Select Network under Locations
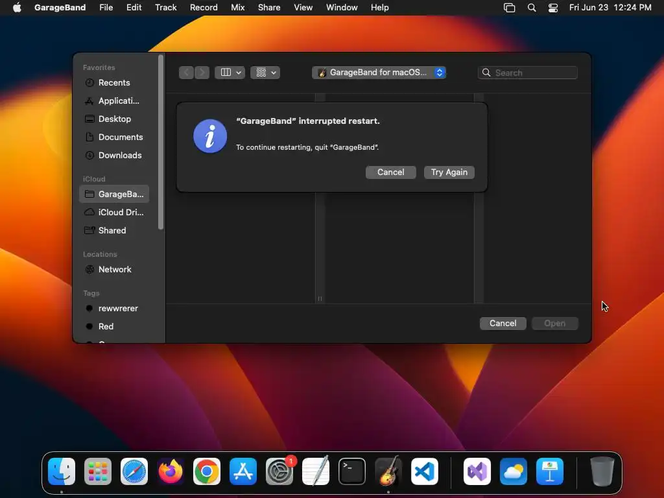The image size is (664, 498). point(114,269)
